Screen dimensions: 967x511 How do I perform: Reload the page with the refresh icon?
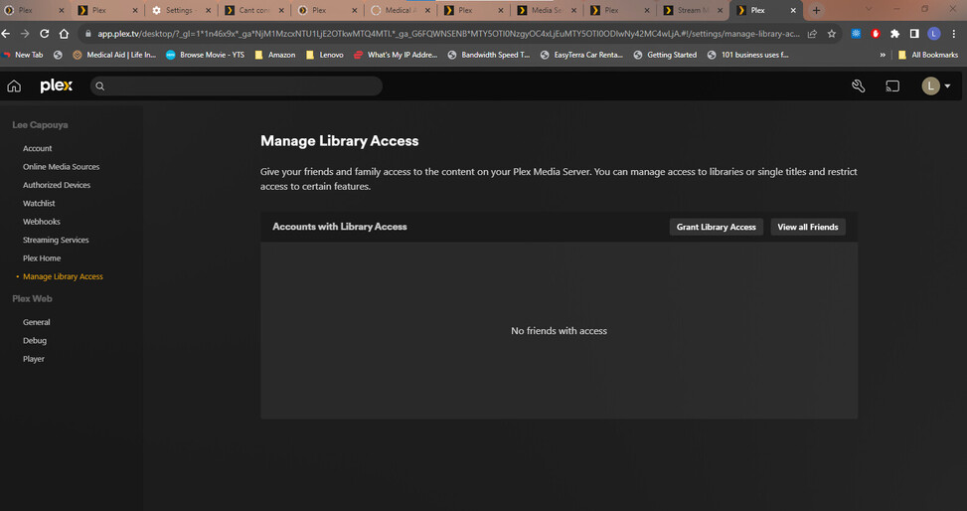point(45,34)
